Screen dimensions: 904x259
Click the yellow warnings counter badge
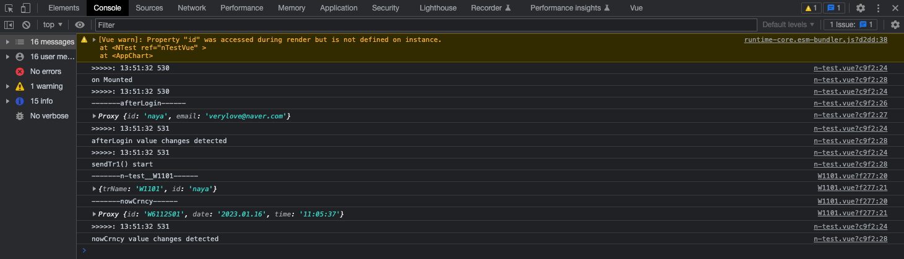pyautogui.click(x=811, y=8)
